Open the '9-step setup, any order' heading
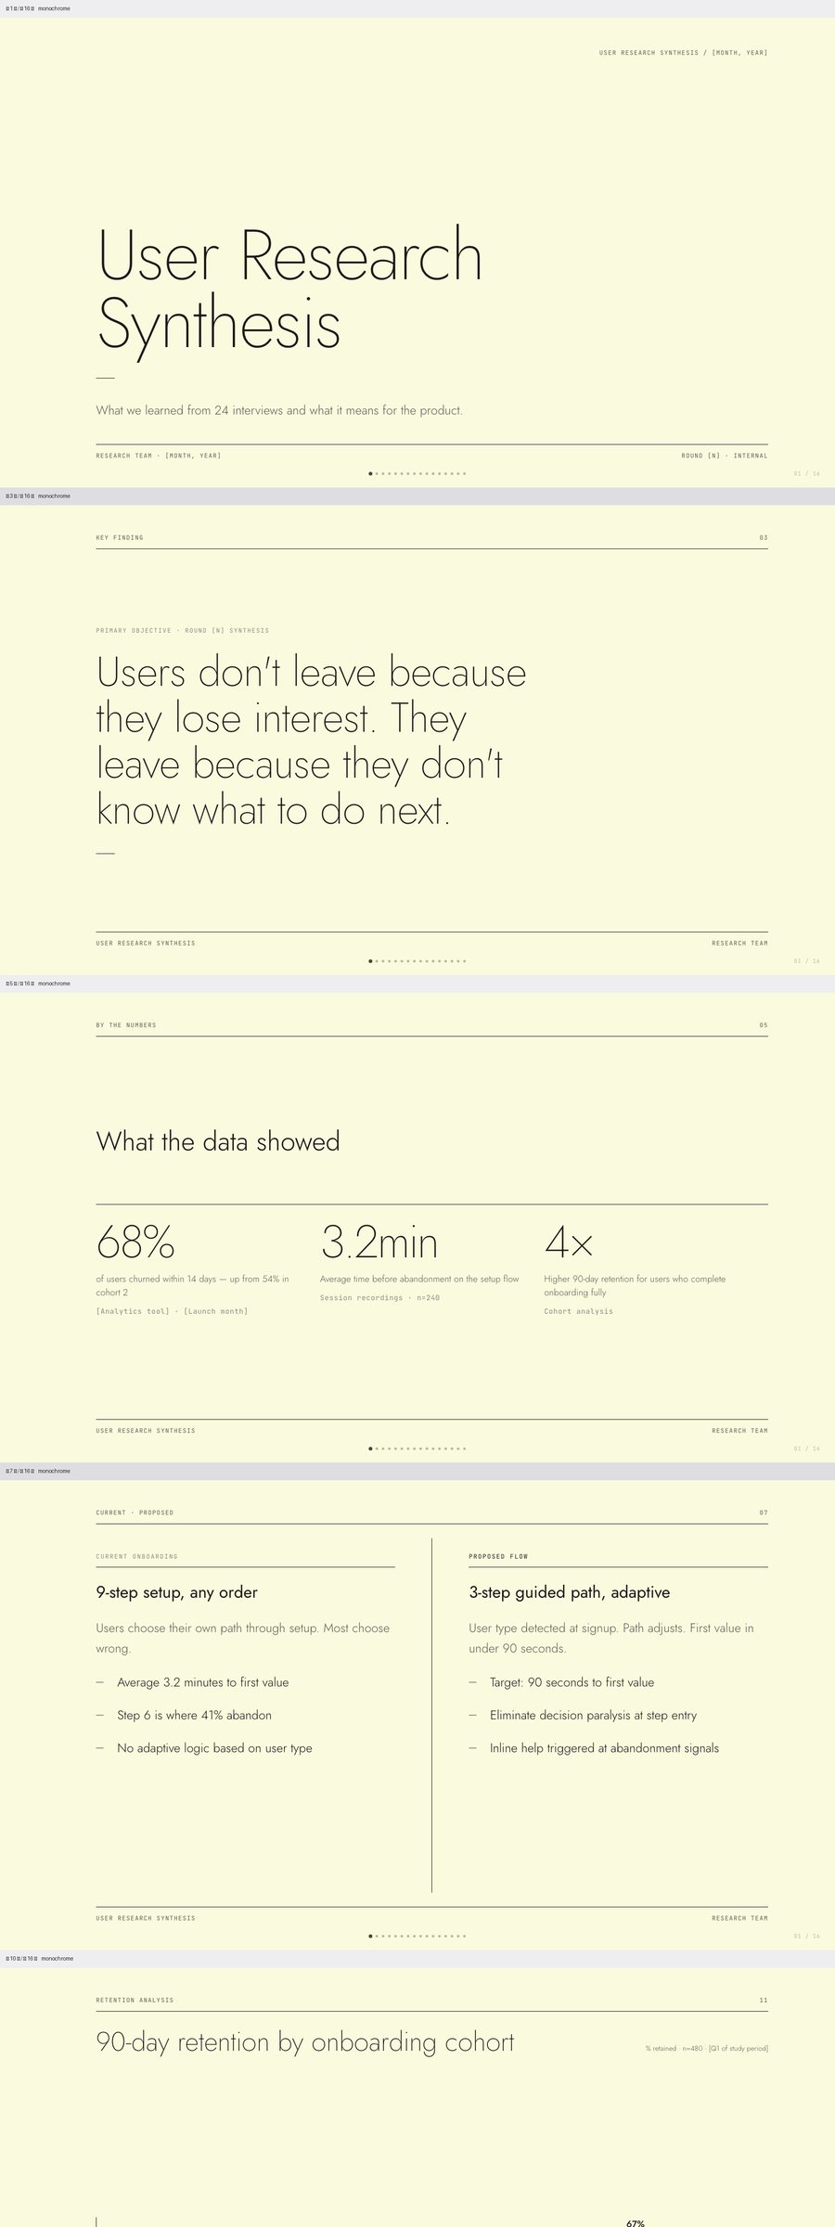 point(176,1592)
